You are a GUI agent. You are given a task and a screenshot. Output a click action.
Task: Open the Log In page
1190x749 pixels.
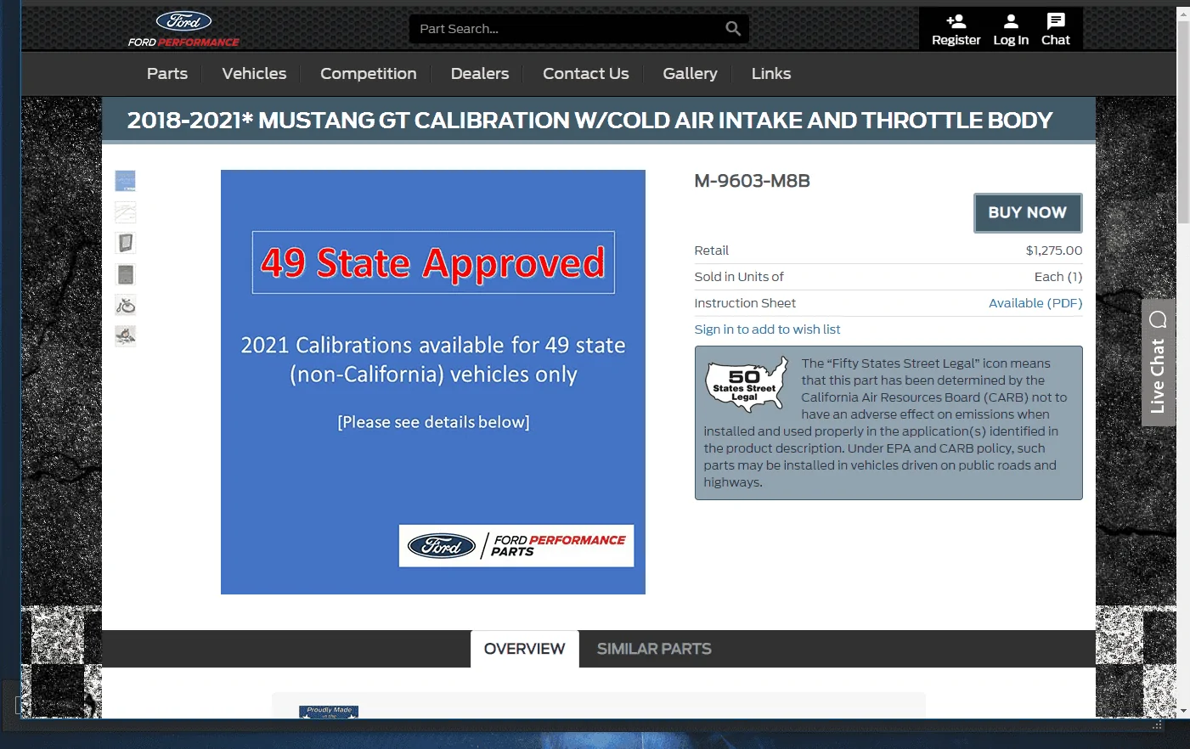point(1011,30)
